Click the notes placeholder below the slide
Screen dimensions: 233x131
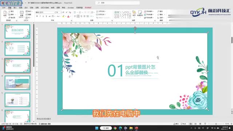(44, 119)
